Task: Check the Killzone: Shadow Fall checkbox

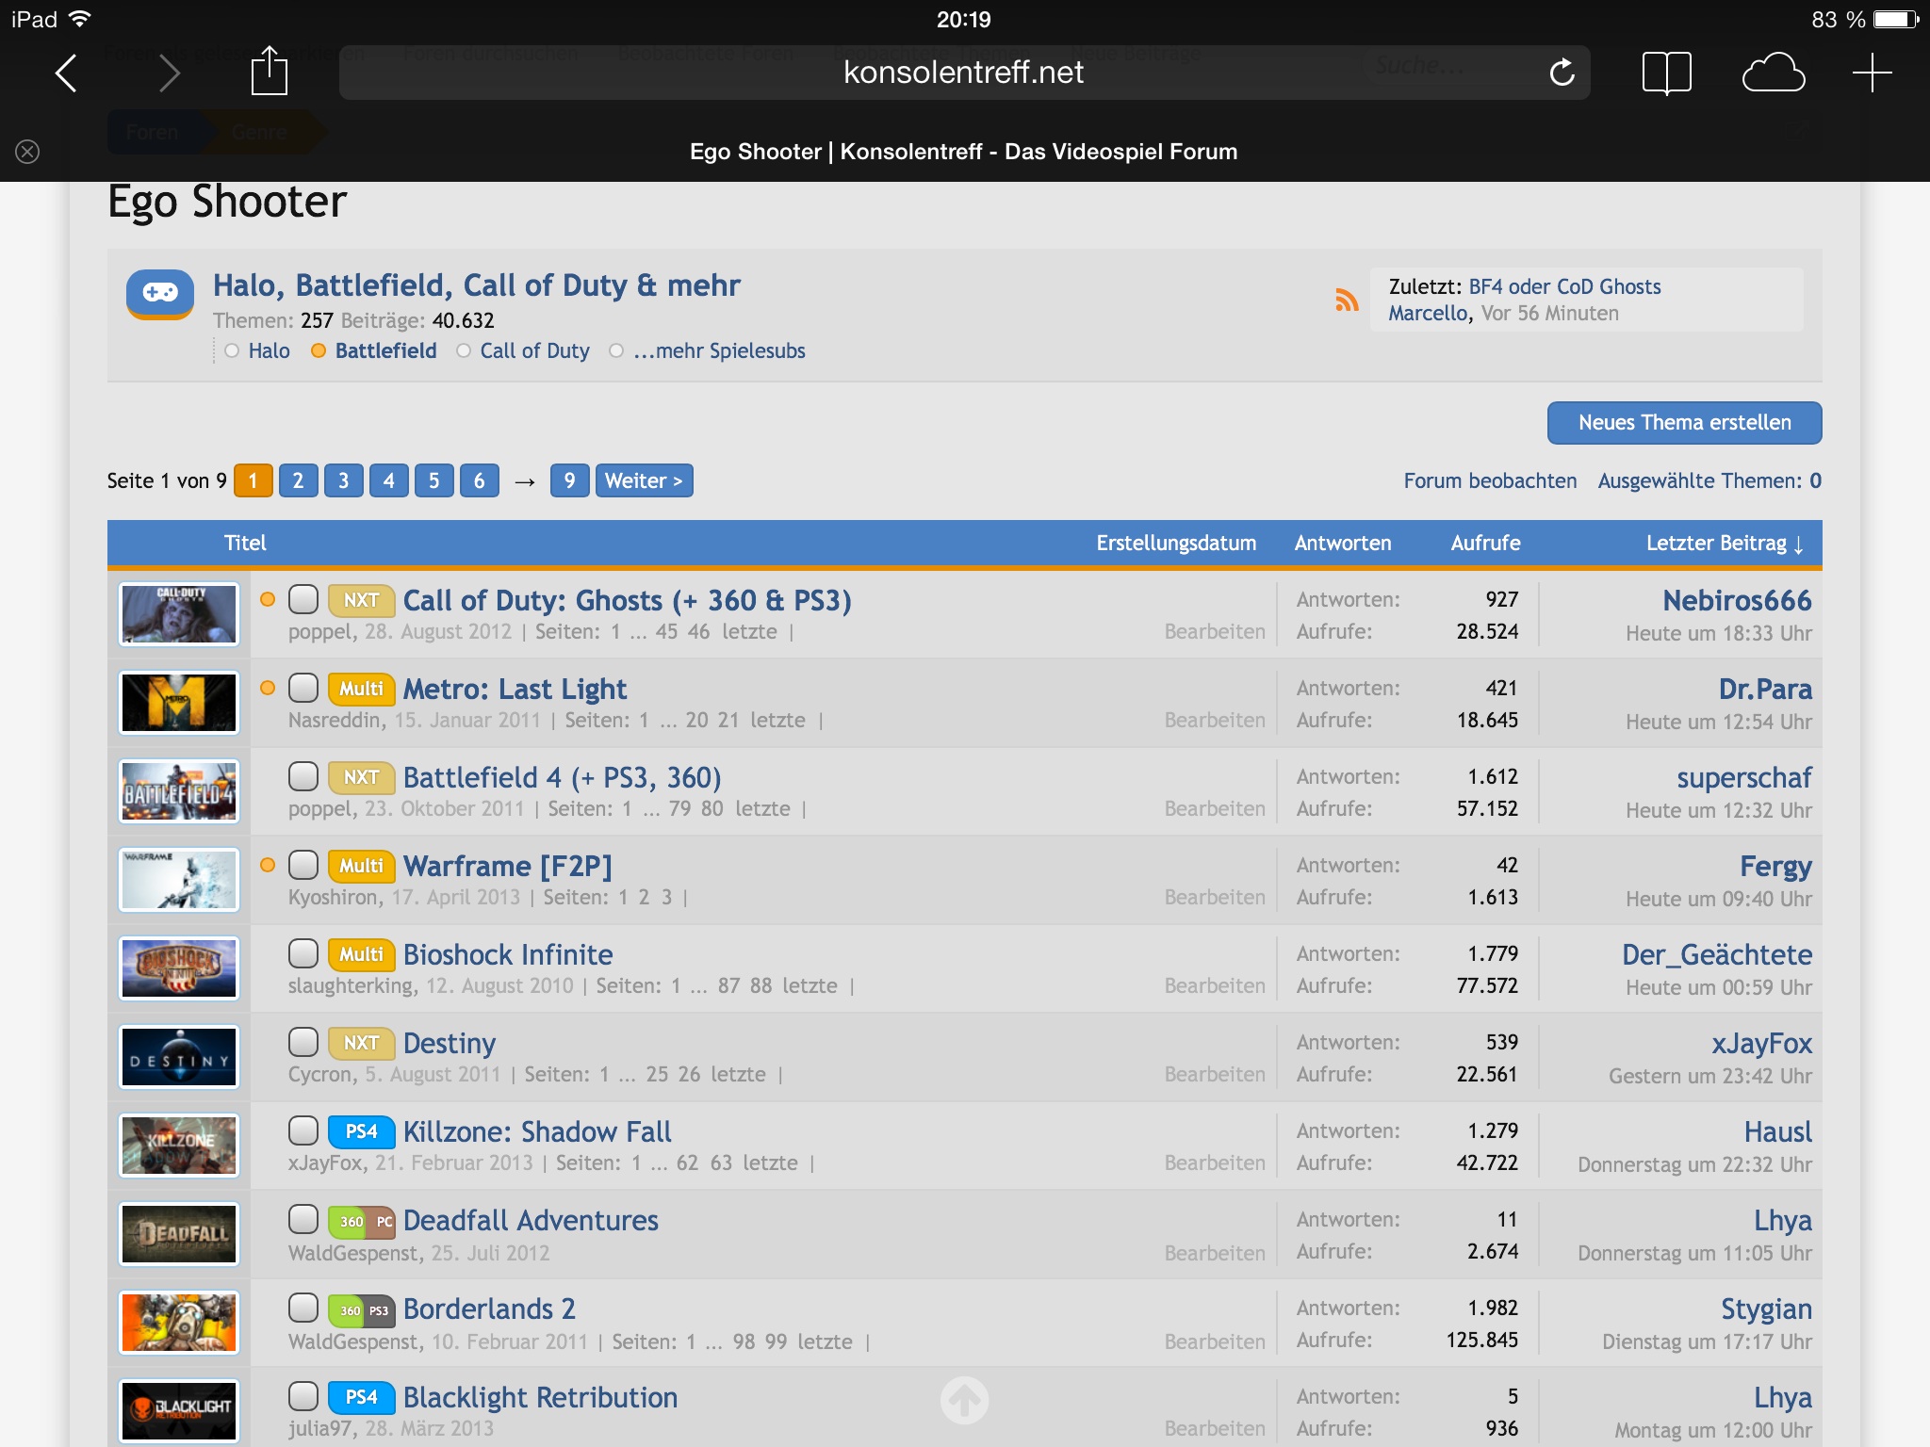Action: tap(303, 1130)
